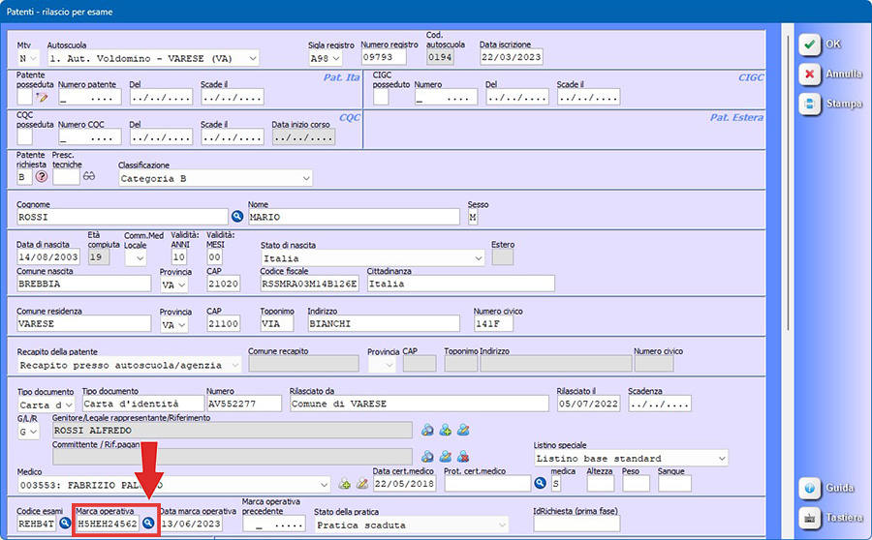This screenshot has width=872, height=540.
Task: Click the search icon beside Marca operativa
Action: (x=149, y=524)
